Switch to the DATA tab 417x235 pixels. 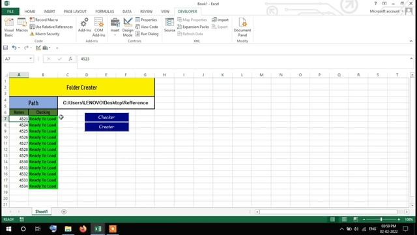tap(127, 12)
